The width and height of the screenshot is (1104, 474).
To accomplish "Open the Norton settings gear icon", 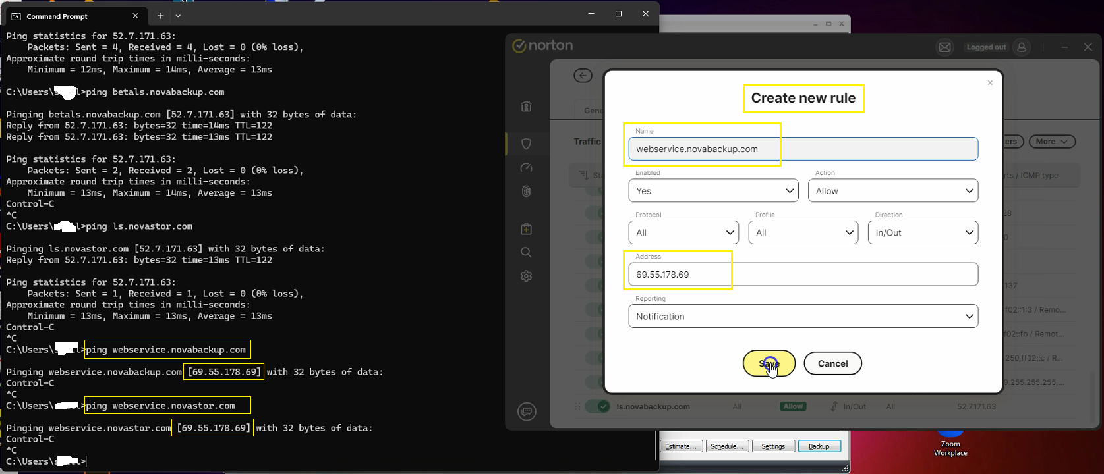I will point(526,276).
